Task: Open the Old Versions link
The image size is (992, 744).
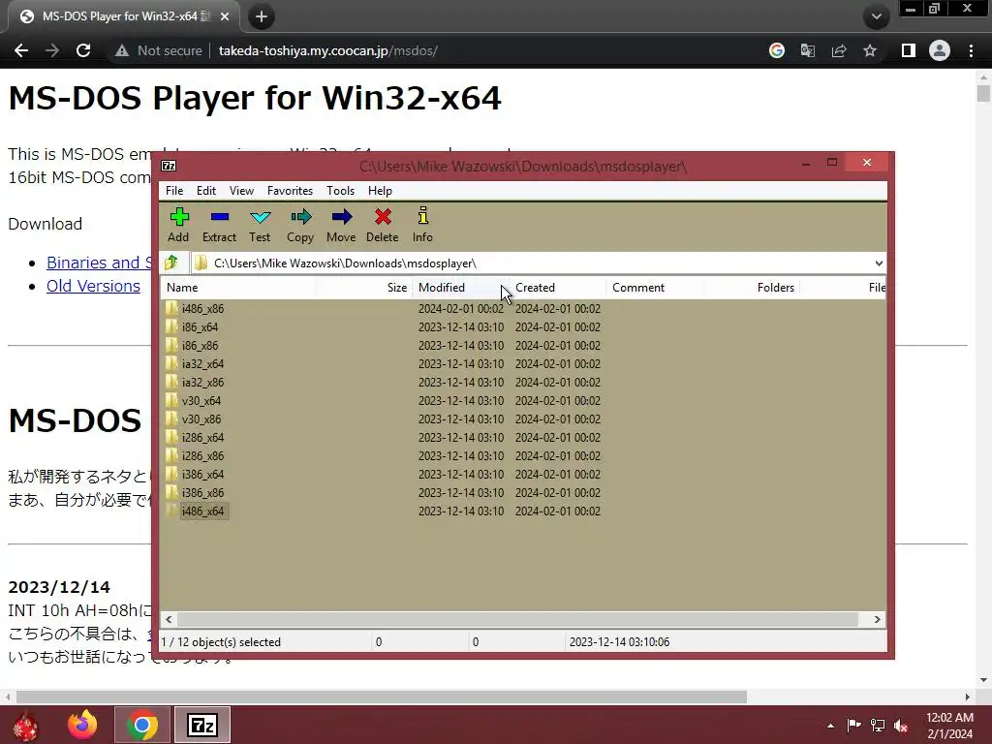Action: coord(93,286)
